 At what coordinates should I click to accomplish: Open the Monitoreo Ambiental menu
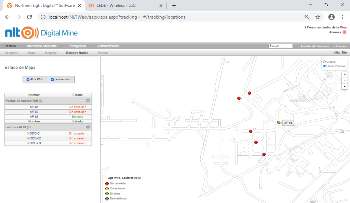pyautogui.click(x=42, y=46)
